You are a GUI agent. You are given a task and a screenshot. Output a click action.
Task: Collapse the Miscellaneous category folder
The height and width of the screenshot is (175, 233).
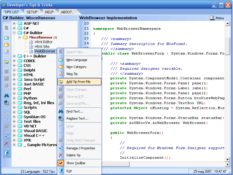[x=20, y=37]
